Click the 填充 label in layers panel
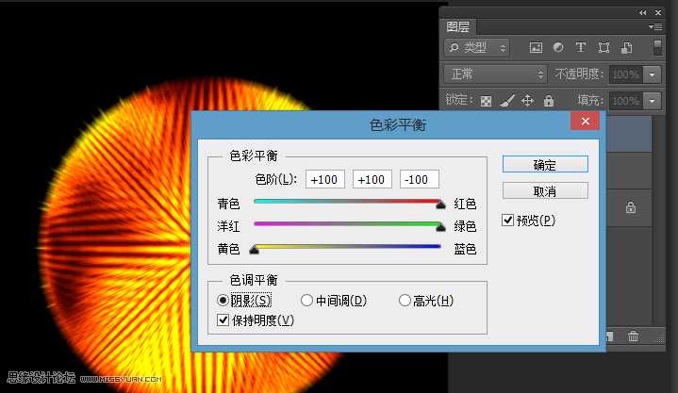 (590, 101)
